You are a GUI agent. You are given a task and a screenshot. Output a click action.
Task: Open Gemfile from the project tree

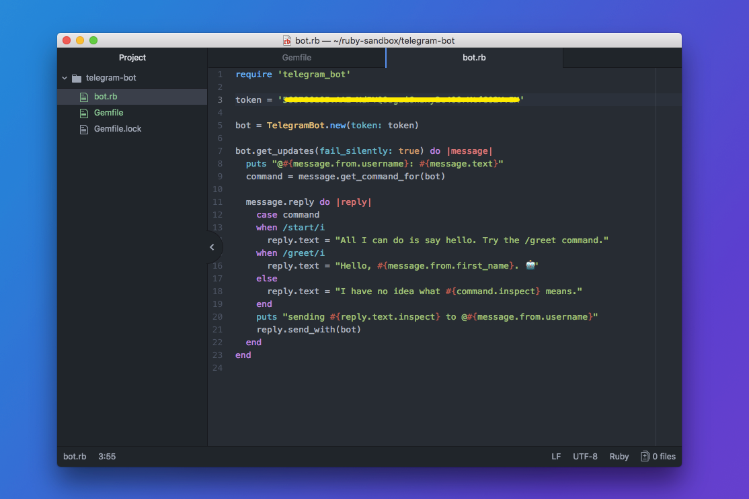(x=109, y=113)
